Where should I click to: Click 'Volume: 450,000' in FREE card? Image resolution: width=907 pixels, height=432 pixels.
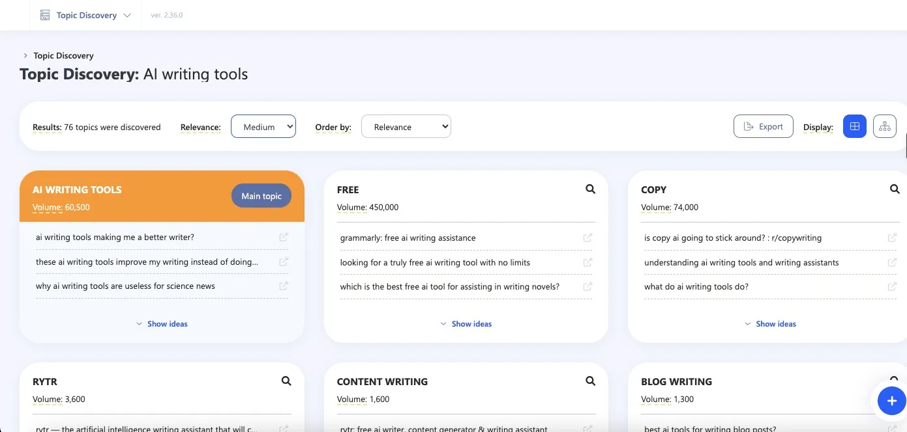pyautogui.click(x=368, y=208)
